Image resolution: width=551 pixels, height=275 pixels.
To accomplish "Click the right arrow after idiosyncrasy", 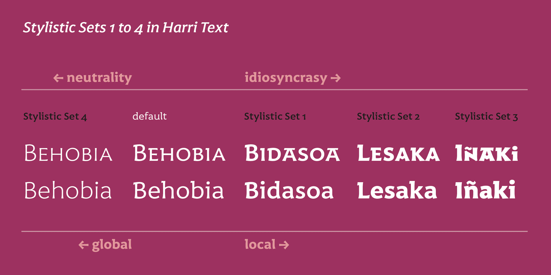I will [x=336, y=79].
